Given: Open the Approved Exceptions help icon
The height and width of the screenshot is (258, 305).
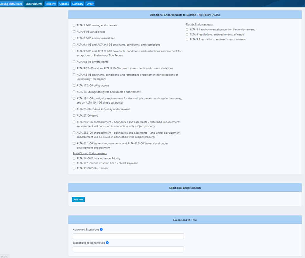Looking at the screenshot, I should click(x=101, y=229).
